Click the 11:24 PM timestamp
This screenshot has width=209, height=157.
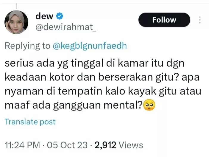click(22, 145)
